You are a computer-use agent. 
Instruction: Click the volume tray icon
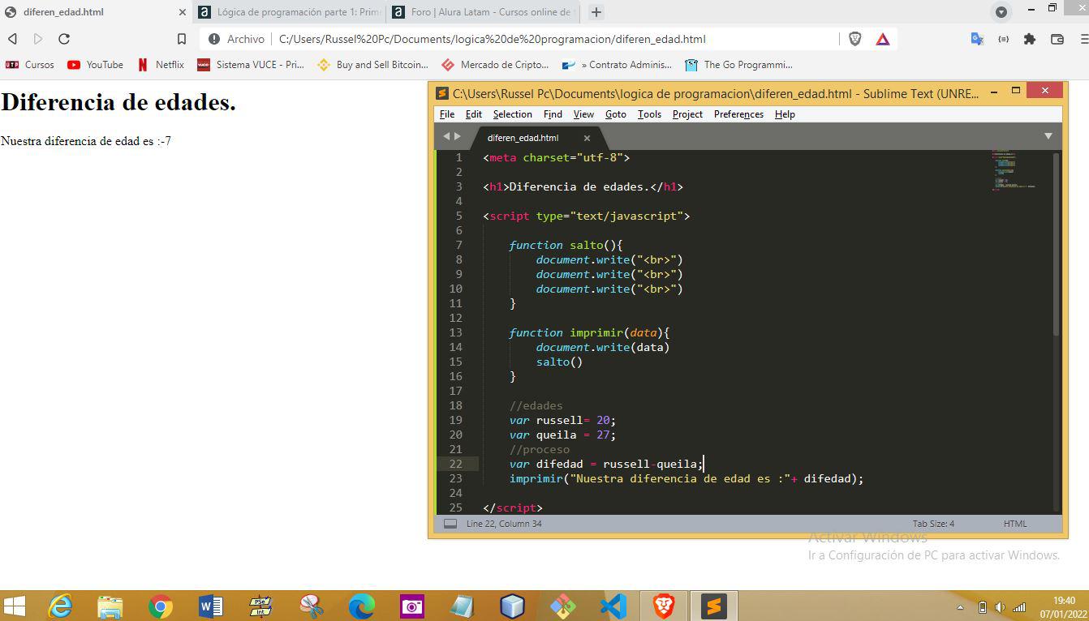tap(1000, 607)
